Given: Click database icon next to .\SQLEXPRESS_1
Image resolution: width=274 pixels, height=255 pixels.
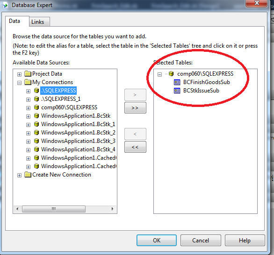Looking at the screenshot, I should point(36,99).
